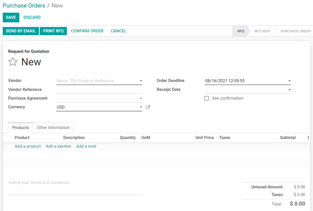
Task: Focus the Vendor Reference input field
Action: [99, 90]
